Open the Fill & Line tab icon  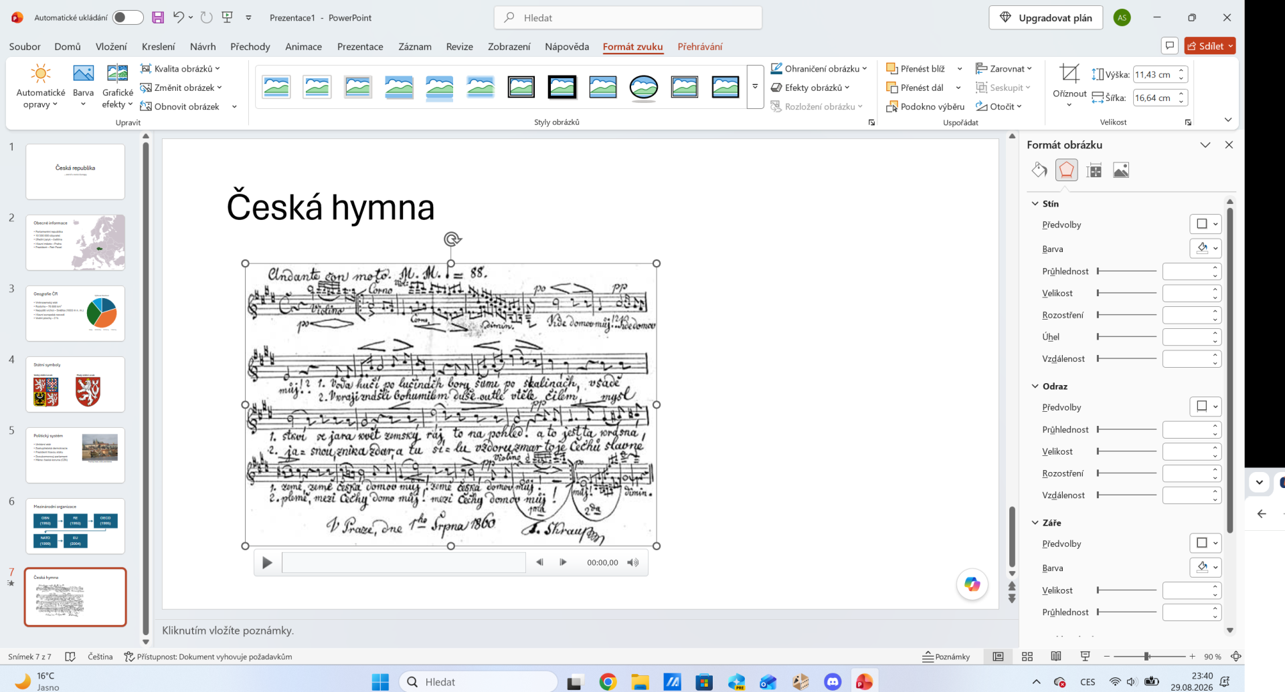tap(1039, 170)
